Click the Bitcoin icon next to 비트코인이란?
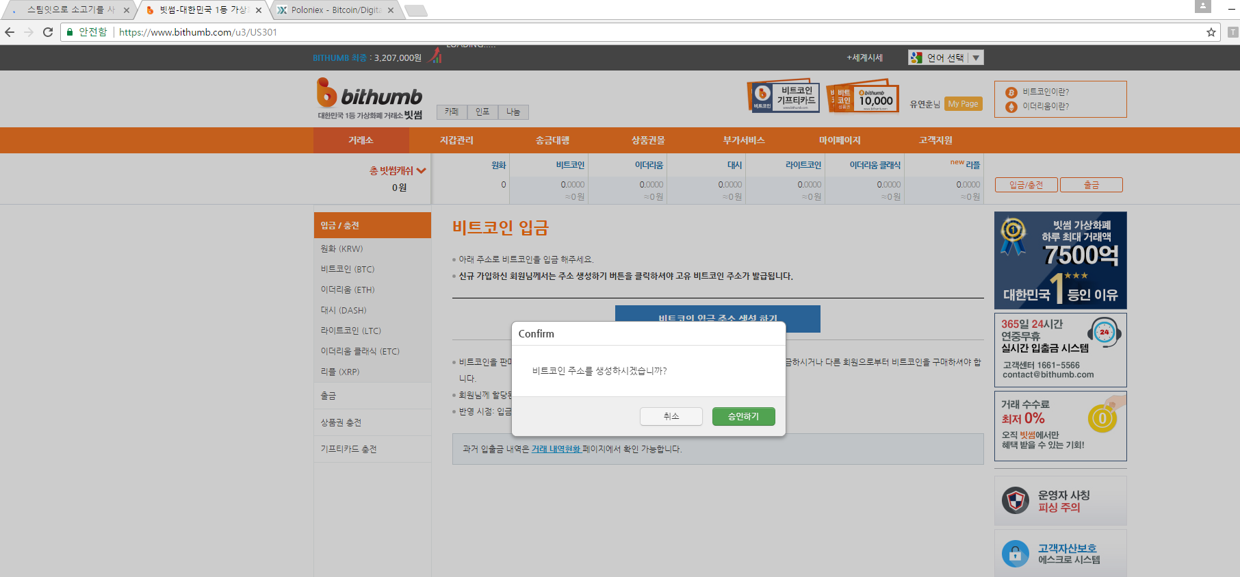Image resolution: width=1240 pixels, height=577 pixels. (x=1011, y=92)
